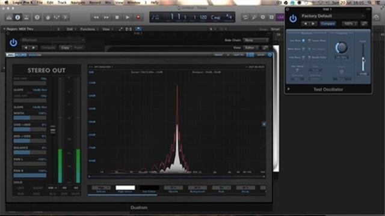Open the Track menu
Image resolution: width=385 pixels, height=216 pixels.
(x=62, y=2)
